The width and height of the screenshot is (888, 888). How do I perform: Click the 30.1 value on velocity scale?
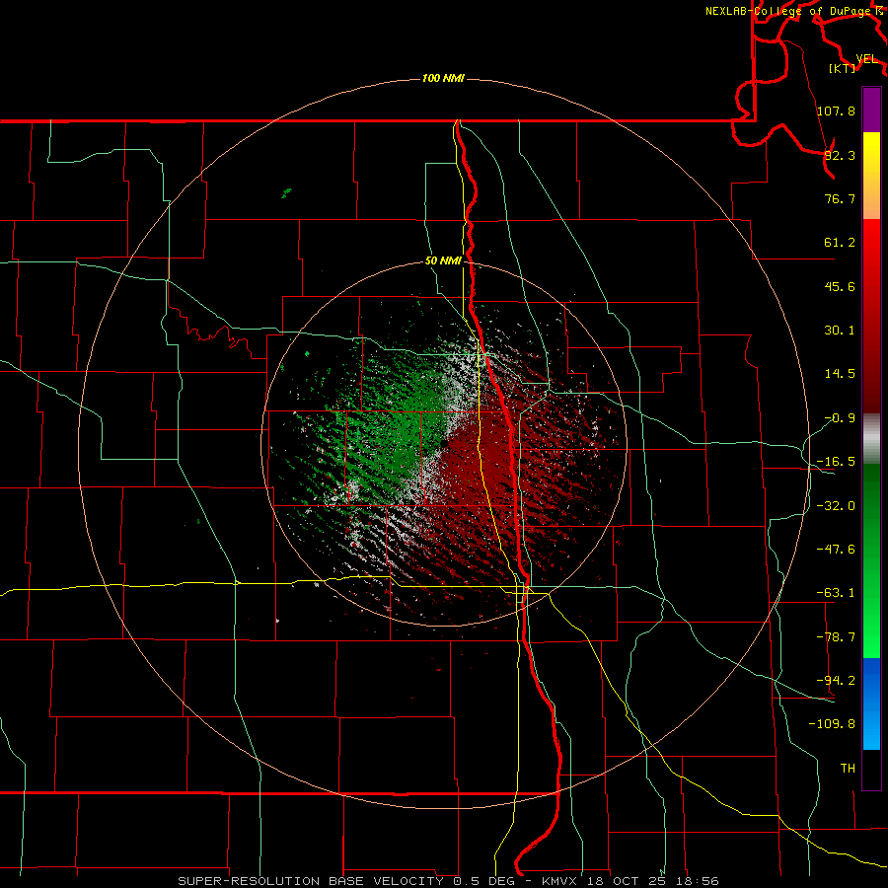coord(840,331)
